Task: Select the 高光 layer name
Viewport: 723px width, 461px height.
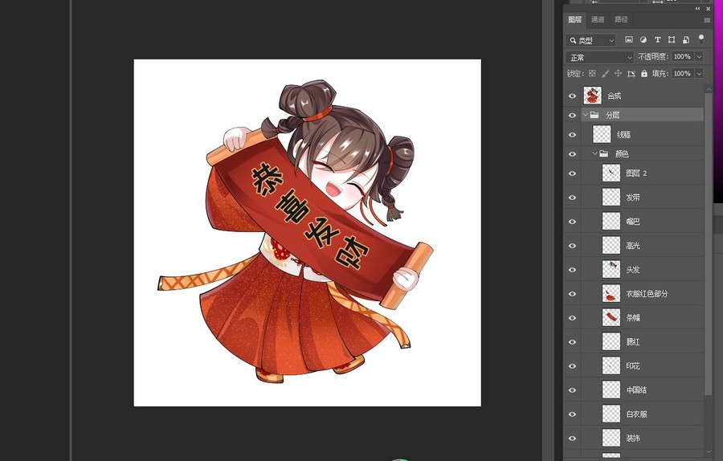Action: coord(633,246)
